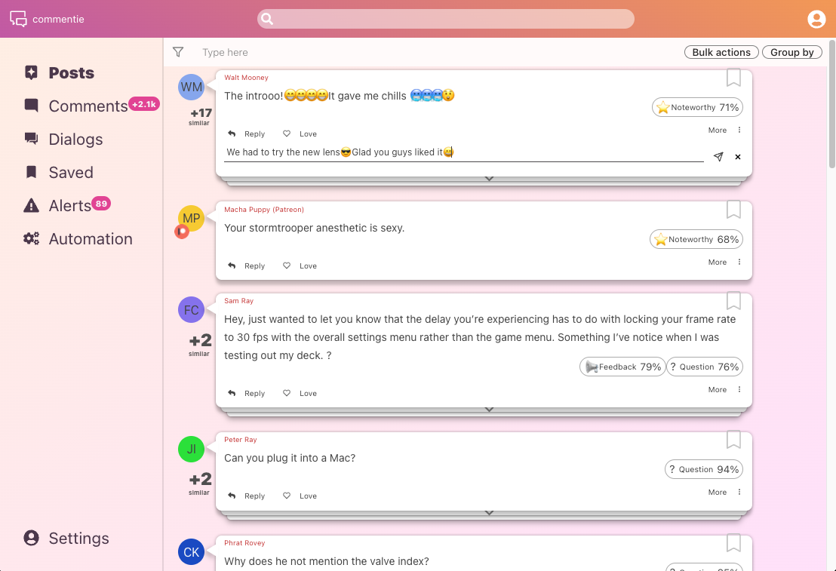The width and height of the screenshot is (836, 571).
Task: Click the filter funnel icon
Action: pos(178,52)
